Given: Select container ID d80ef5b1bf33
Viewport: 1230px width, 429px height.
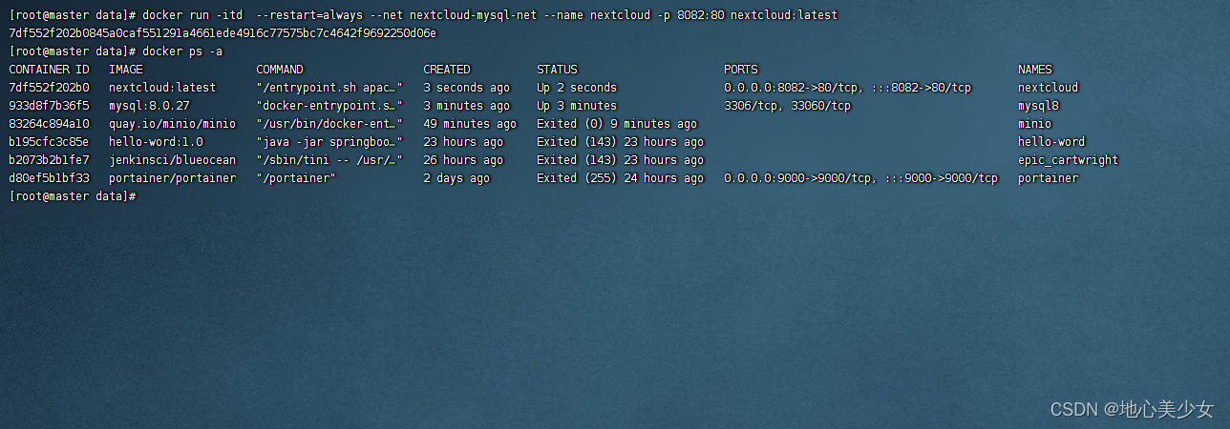Looking at the screenshot, I should point(49,178).
